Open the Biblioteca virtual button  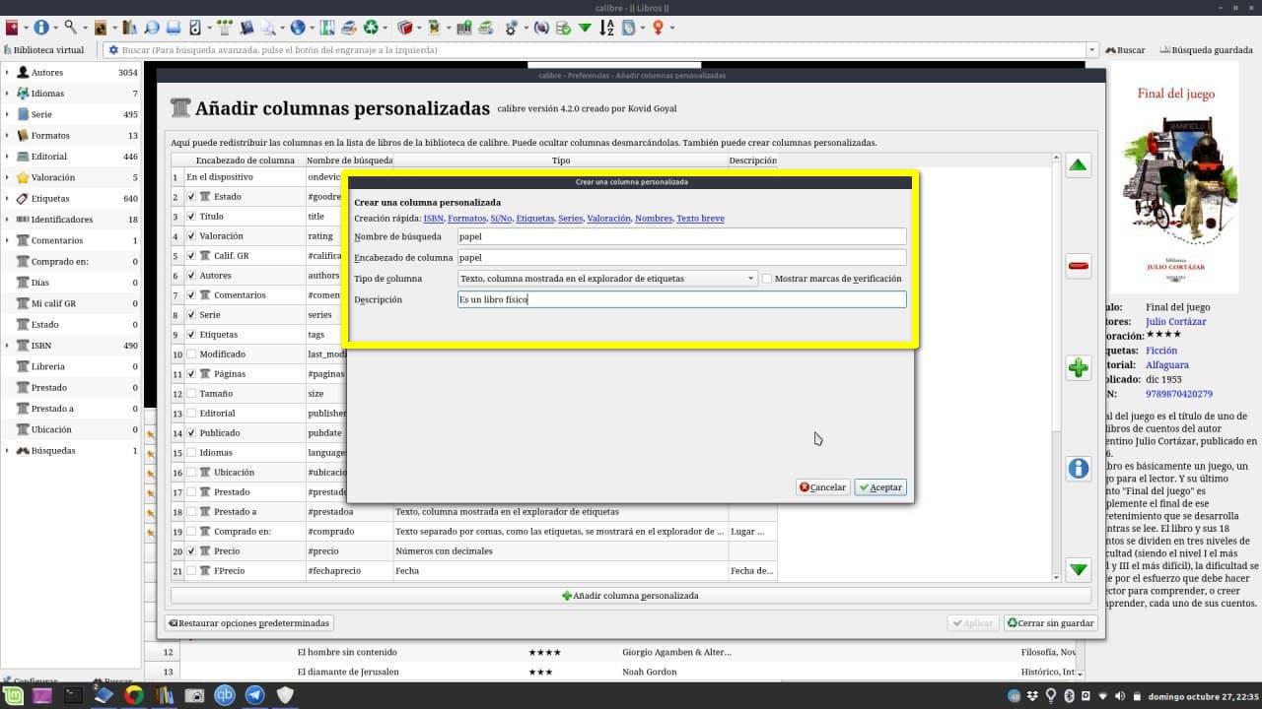pyautogui.click(x=45, y=49)
